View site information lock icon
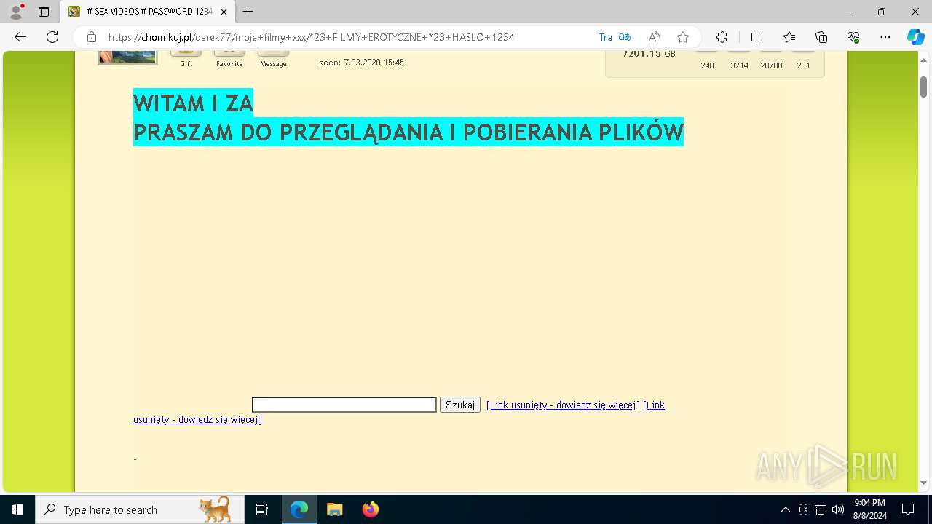The width and height of the screenshot is (932, 524). coord(91,37)
